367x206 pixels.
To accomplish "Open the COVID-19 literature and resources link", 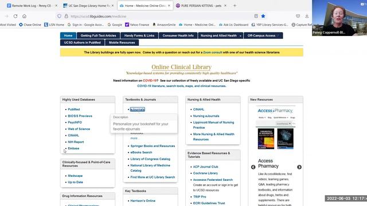I will pyautogui.click(x=182, y=86).
